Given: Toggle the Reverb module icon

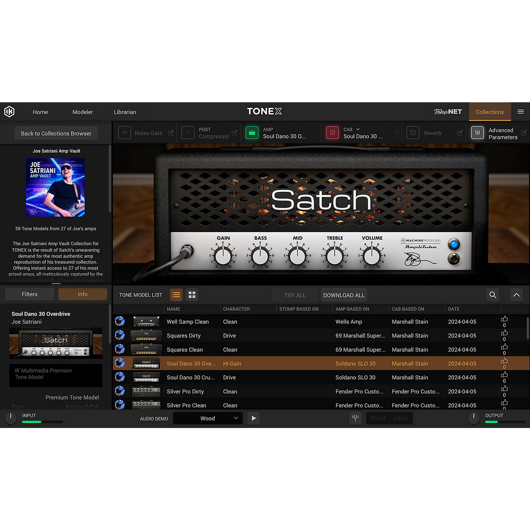Looking at the screenshot, I should (413, 133).
